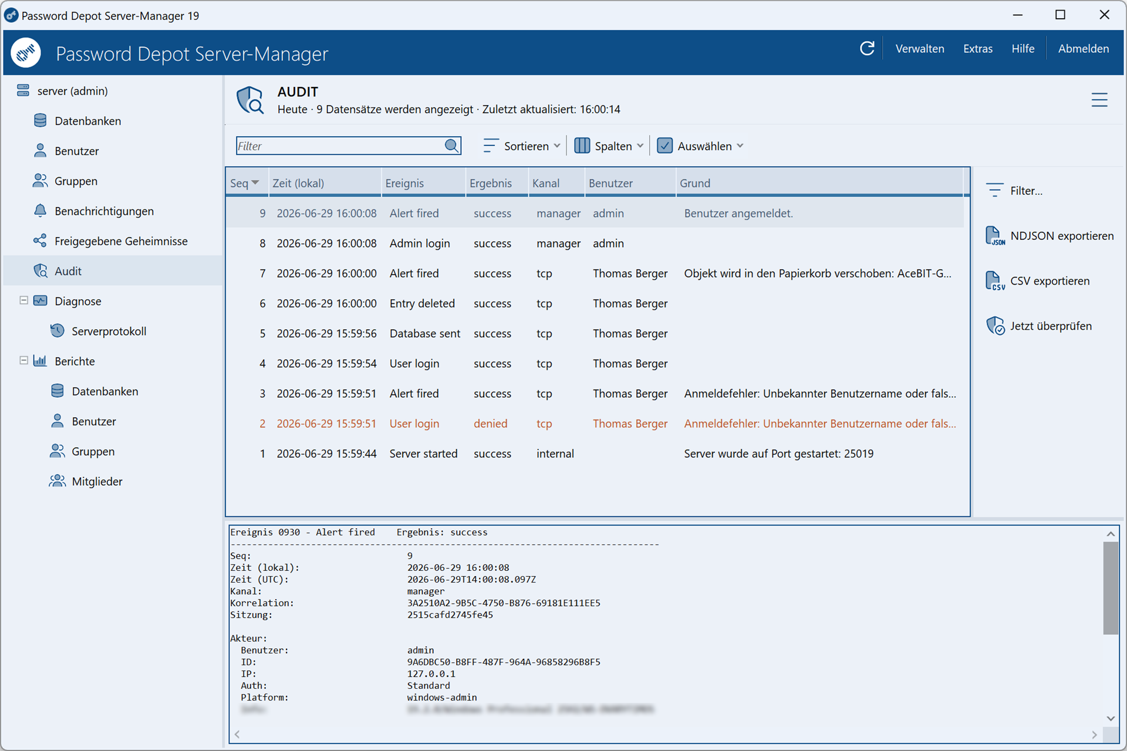Click the Spalten columns icon

[582, 146]
